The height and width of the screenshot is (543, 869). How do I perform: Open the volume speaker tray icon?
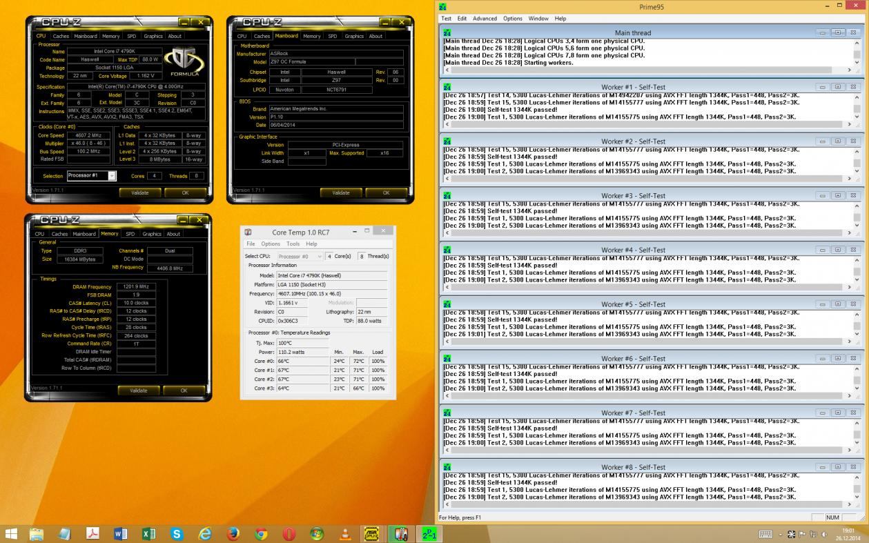point(824,534)
